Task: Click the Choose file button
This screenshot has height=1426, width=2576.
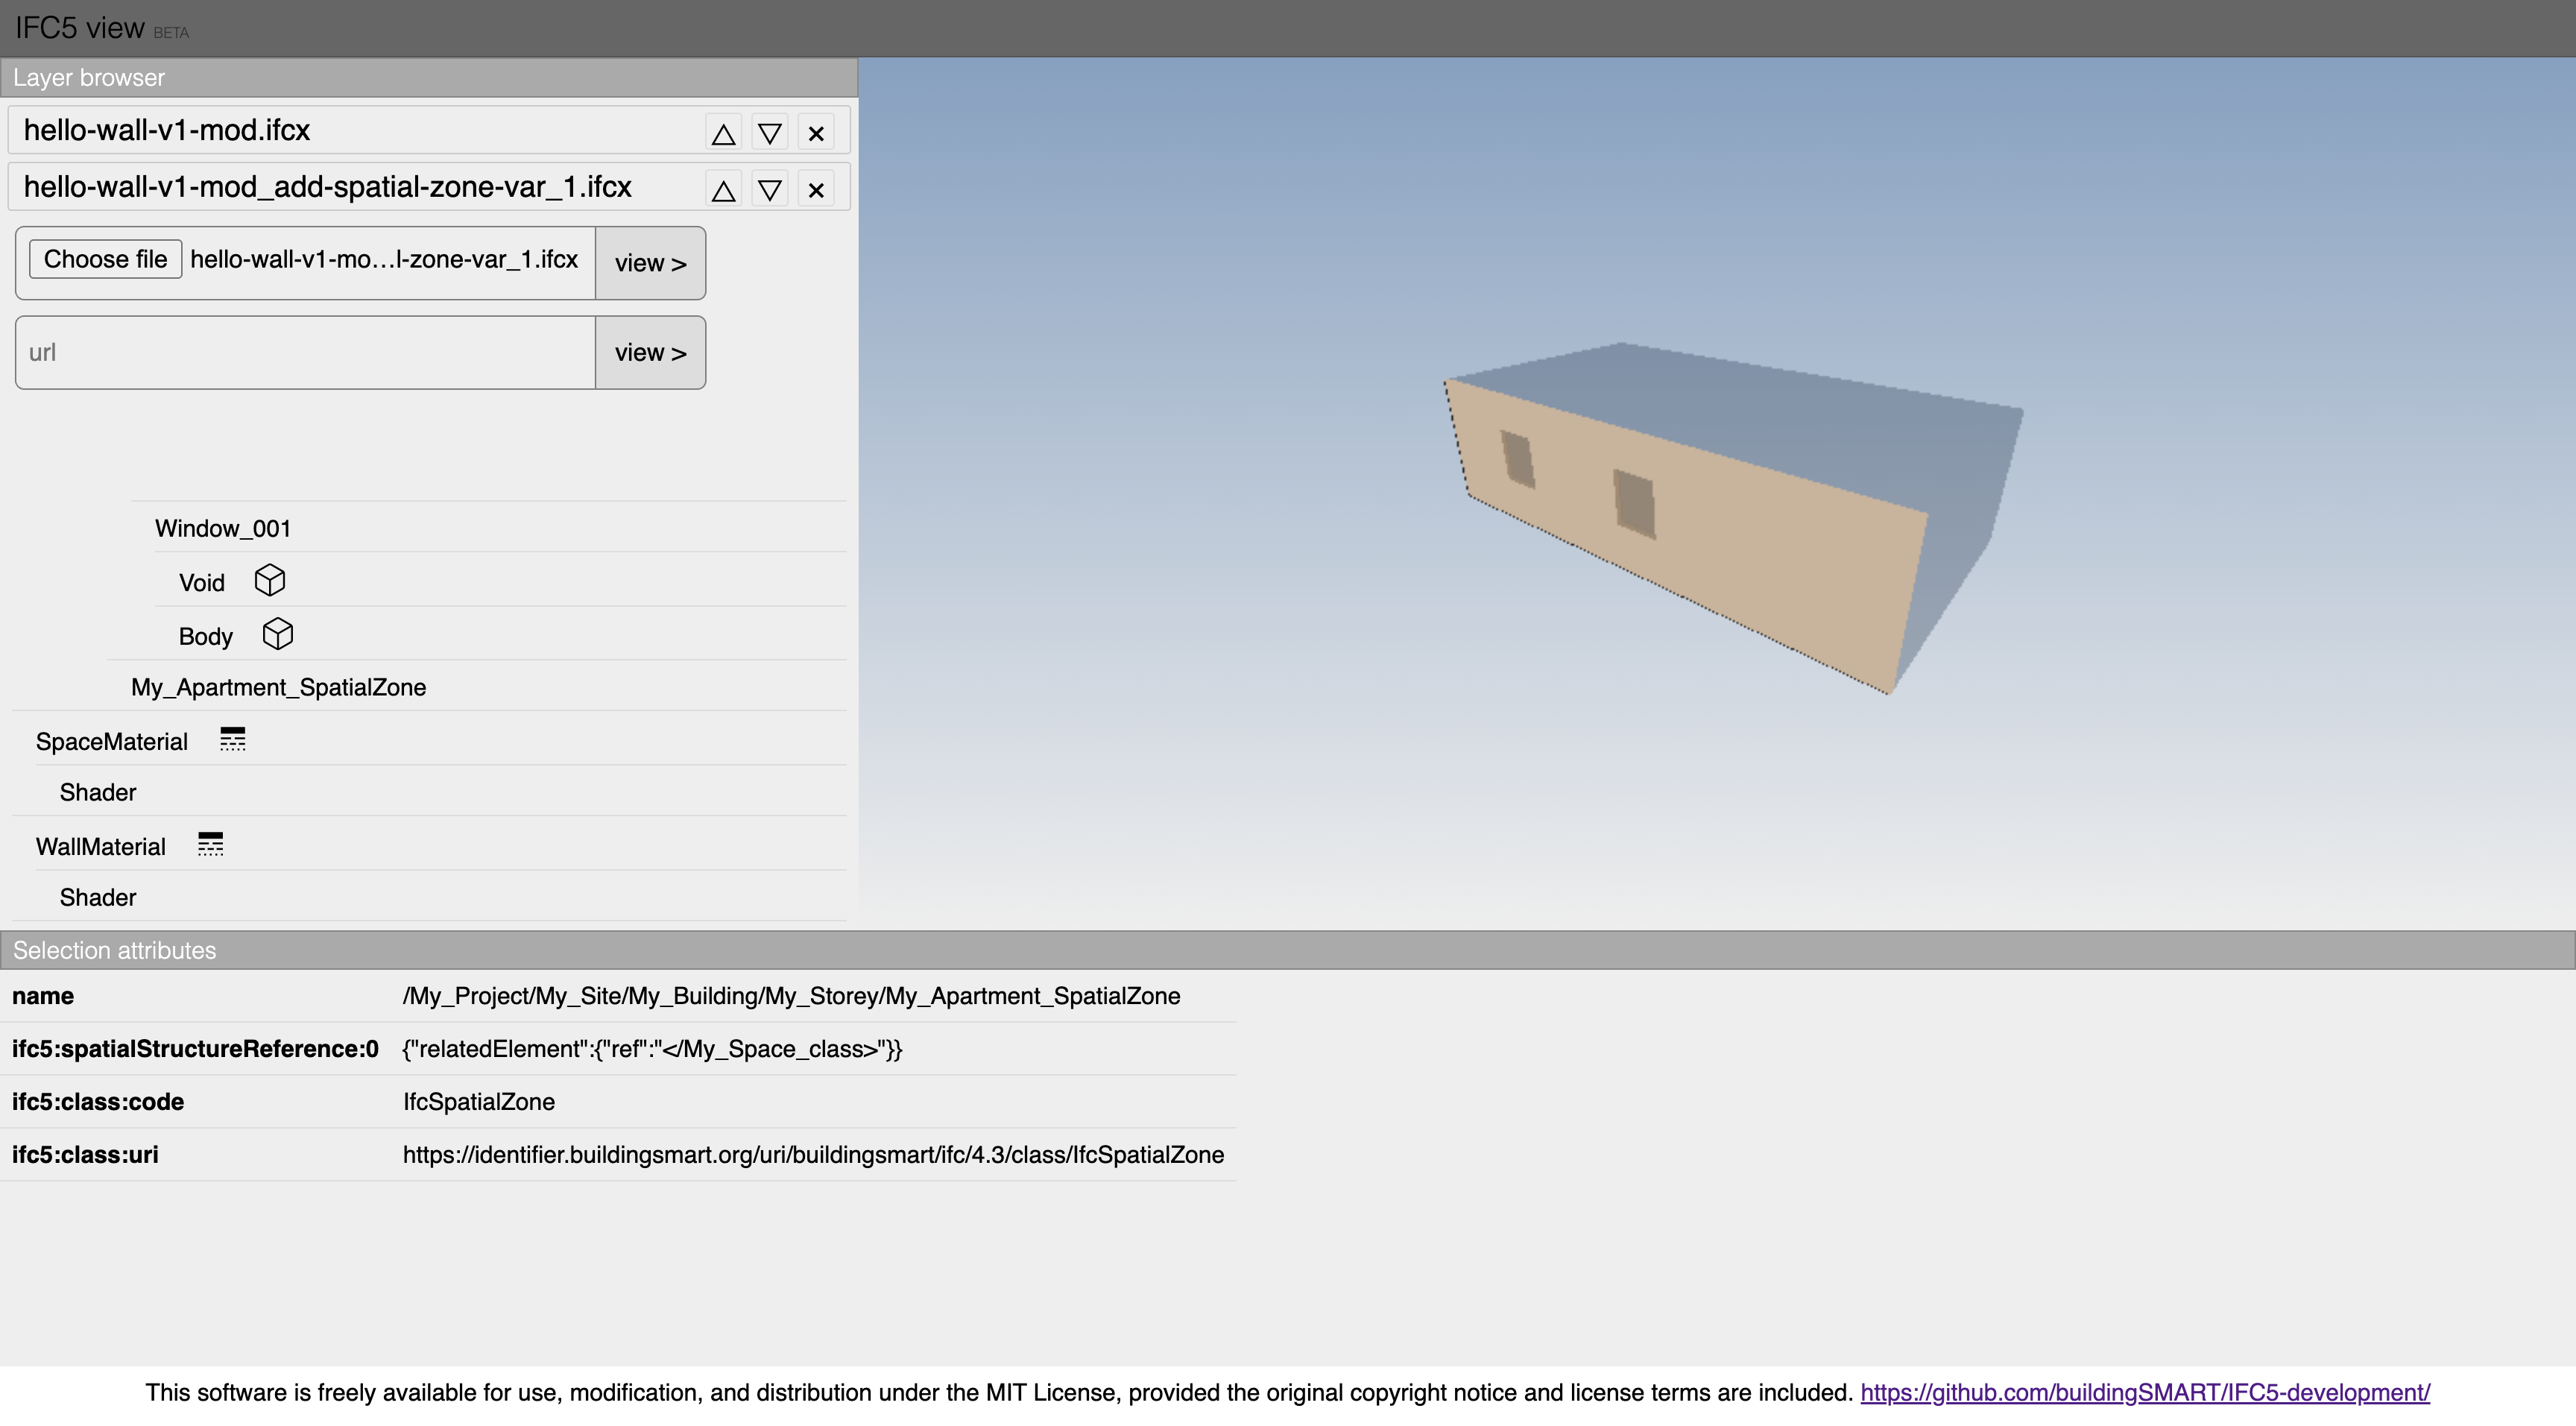Action: pyautogui.click(x=105, y=259)
